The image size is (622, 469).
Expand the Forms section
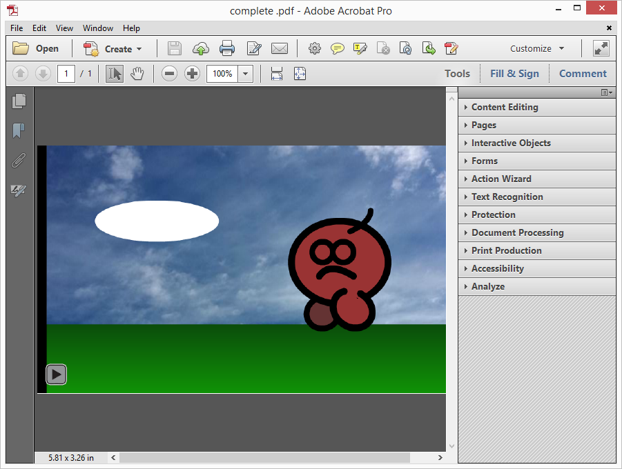click(536, 161)
